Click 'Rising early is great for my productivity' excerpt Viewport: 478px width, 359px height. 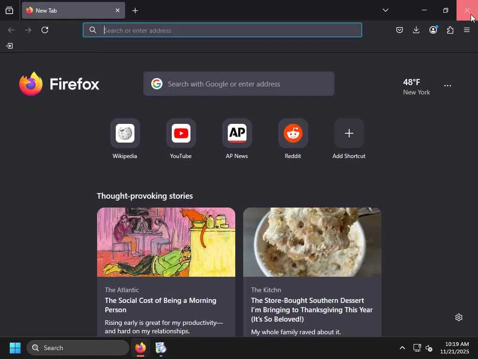point(164,327)
